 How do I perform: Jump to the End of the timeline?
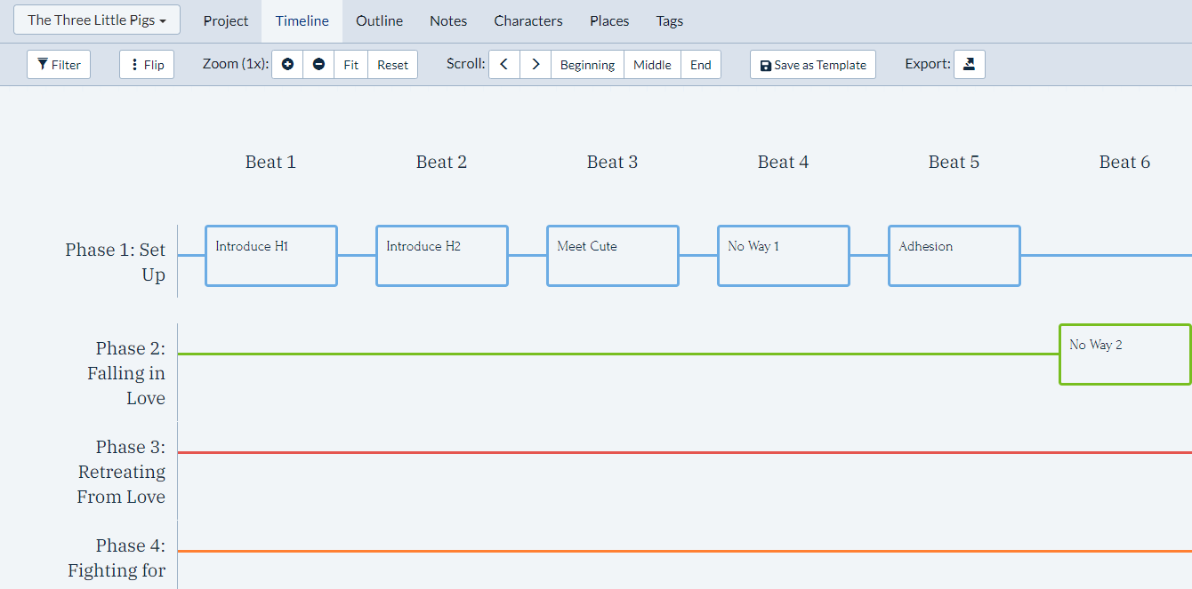(701, 64)
